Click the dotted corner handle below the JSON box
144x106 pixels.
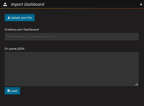[x=136, y=84]
